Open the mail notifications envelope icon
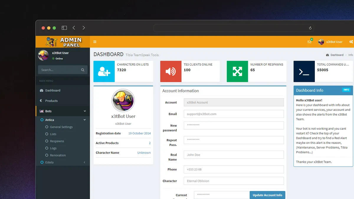 tap(309, 42)
